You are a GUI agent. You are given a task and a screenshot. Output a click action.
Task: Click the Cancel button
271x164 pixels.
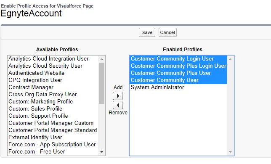pos(167,32)
